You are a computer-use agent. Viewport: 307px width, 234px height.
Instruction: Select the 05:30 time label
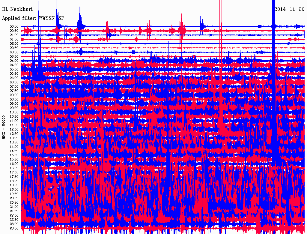14,73
